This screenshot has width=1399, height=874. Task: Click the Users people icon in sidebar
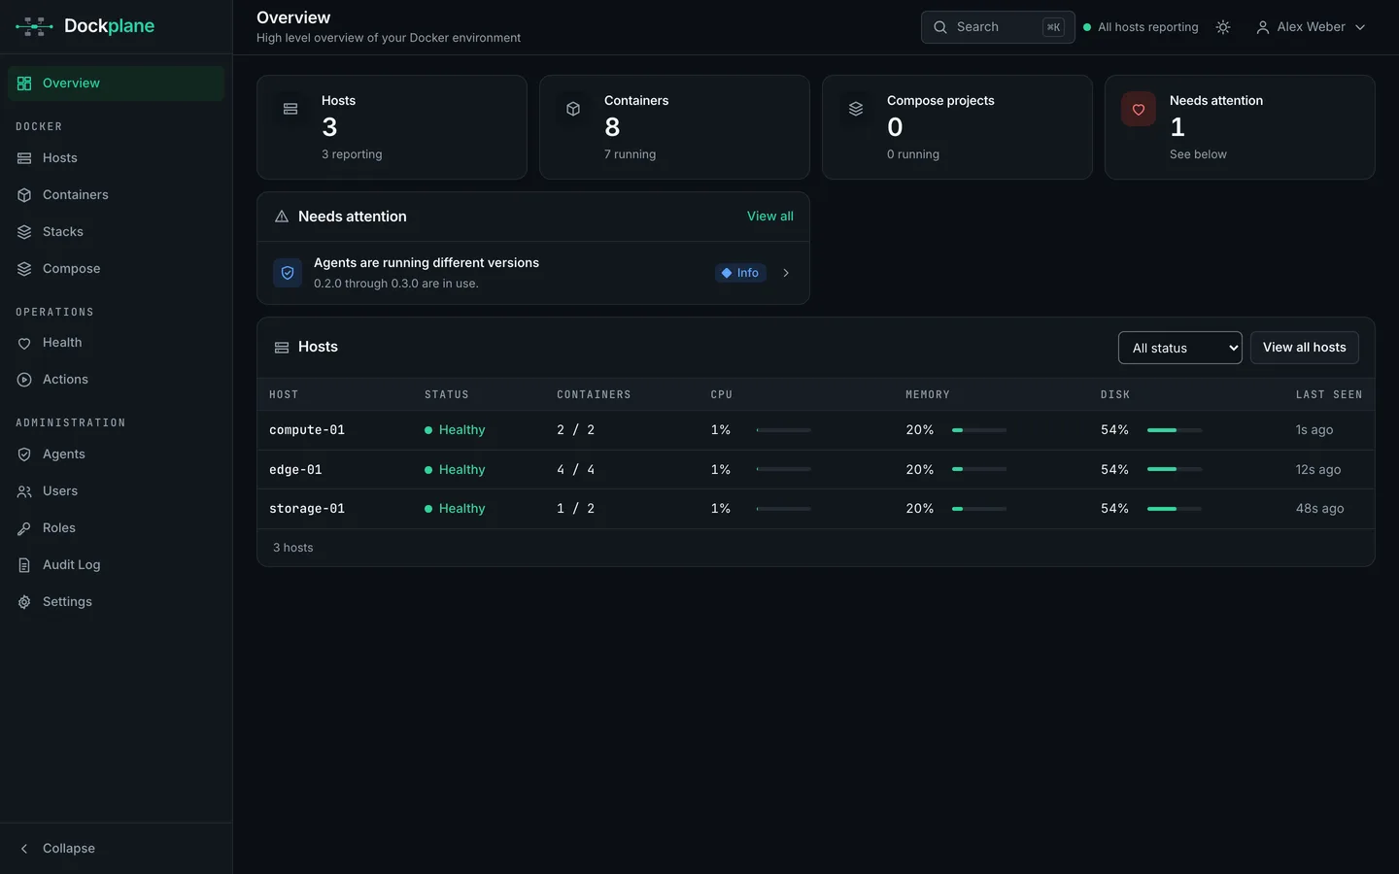tap(24, 491)
